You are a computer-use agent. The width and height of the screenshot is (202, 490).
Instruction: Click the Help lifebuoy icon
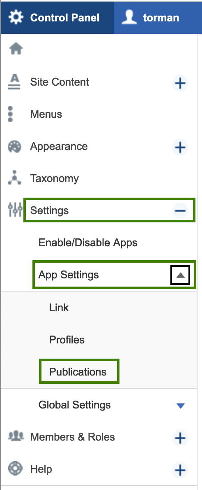click(x=14, y=469)
